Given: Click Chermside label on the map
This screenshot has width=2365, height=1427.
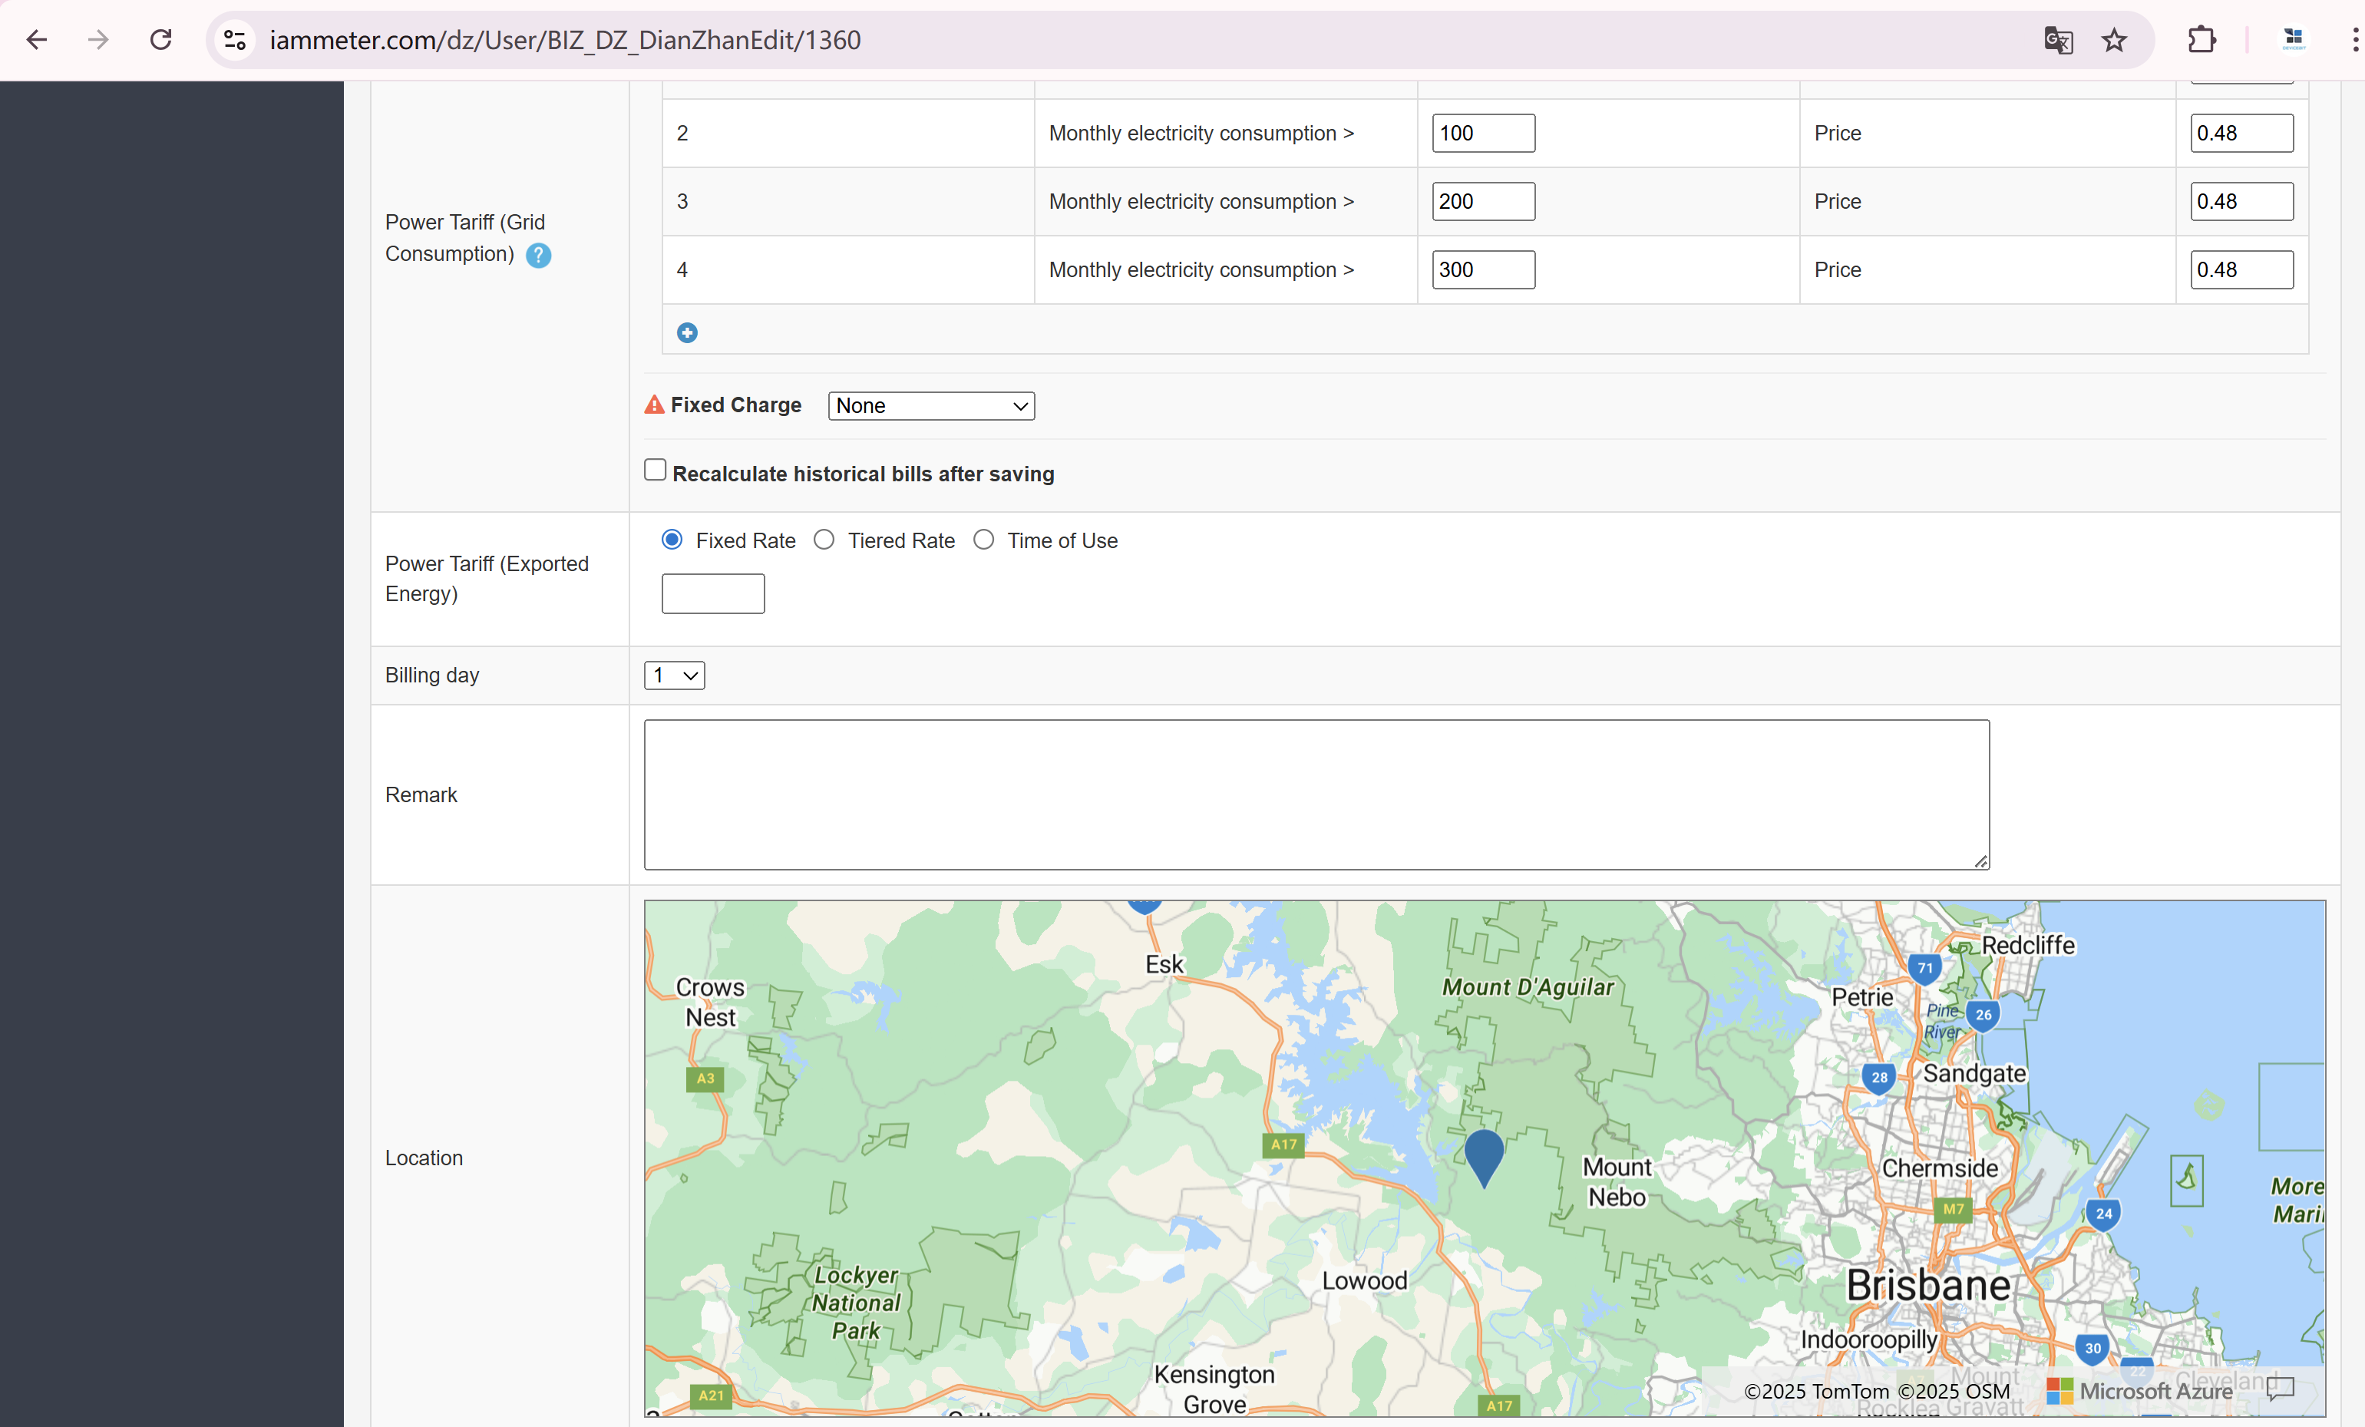Looking at the screenshot, I should [x=1940, y=1169].
